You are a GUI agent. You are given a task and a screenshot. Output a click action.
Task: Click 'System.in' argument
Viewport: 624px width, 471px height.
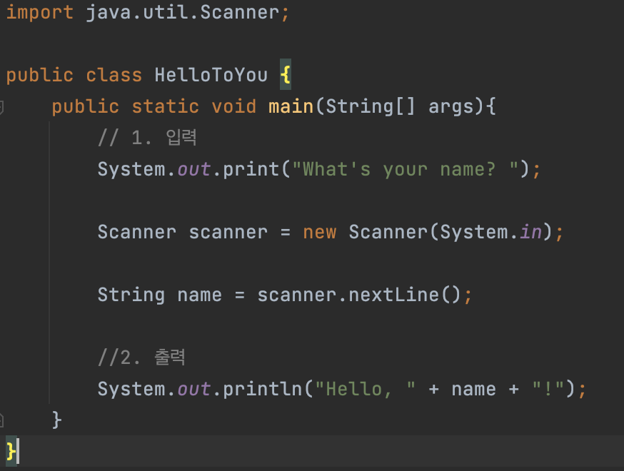491,232
